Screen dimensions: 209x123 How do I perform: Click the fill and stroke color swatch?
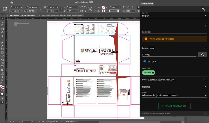click(2, 87)
